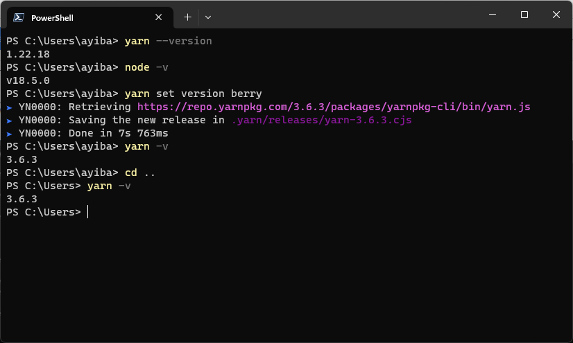Expand the new tab profile dropdown
Viewport: 573px width, 343px height.
[208, 17]
